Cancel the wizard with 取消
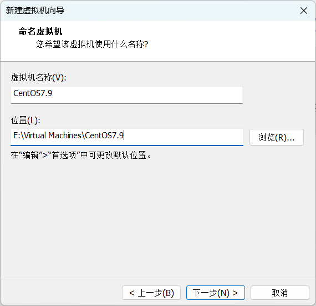316x306 pixels. point(280,293)
